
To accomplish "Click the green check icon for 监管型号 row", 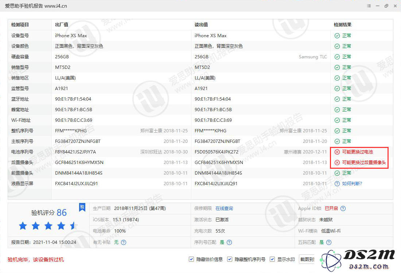I will point(337,89).
